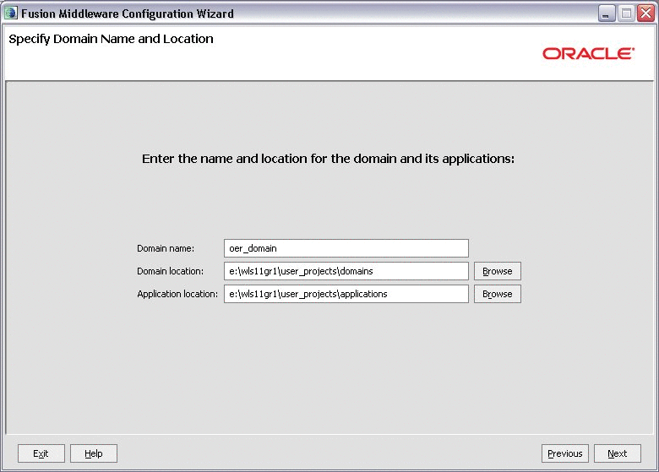This screenshot has width=659, height=472.
Task: Click the Application location text field
Action: click(346, 294)
